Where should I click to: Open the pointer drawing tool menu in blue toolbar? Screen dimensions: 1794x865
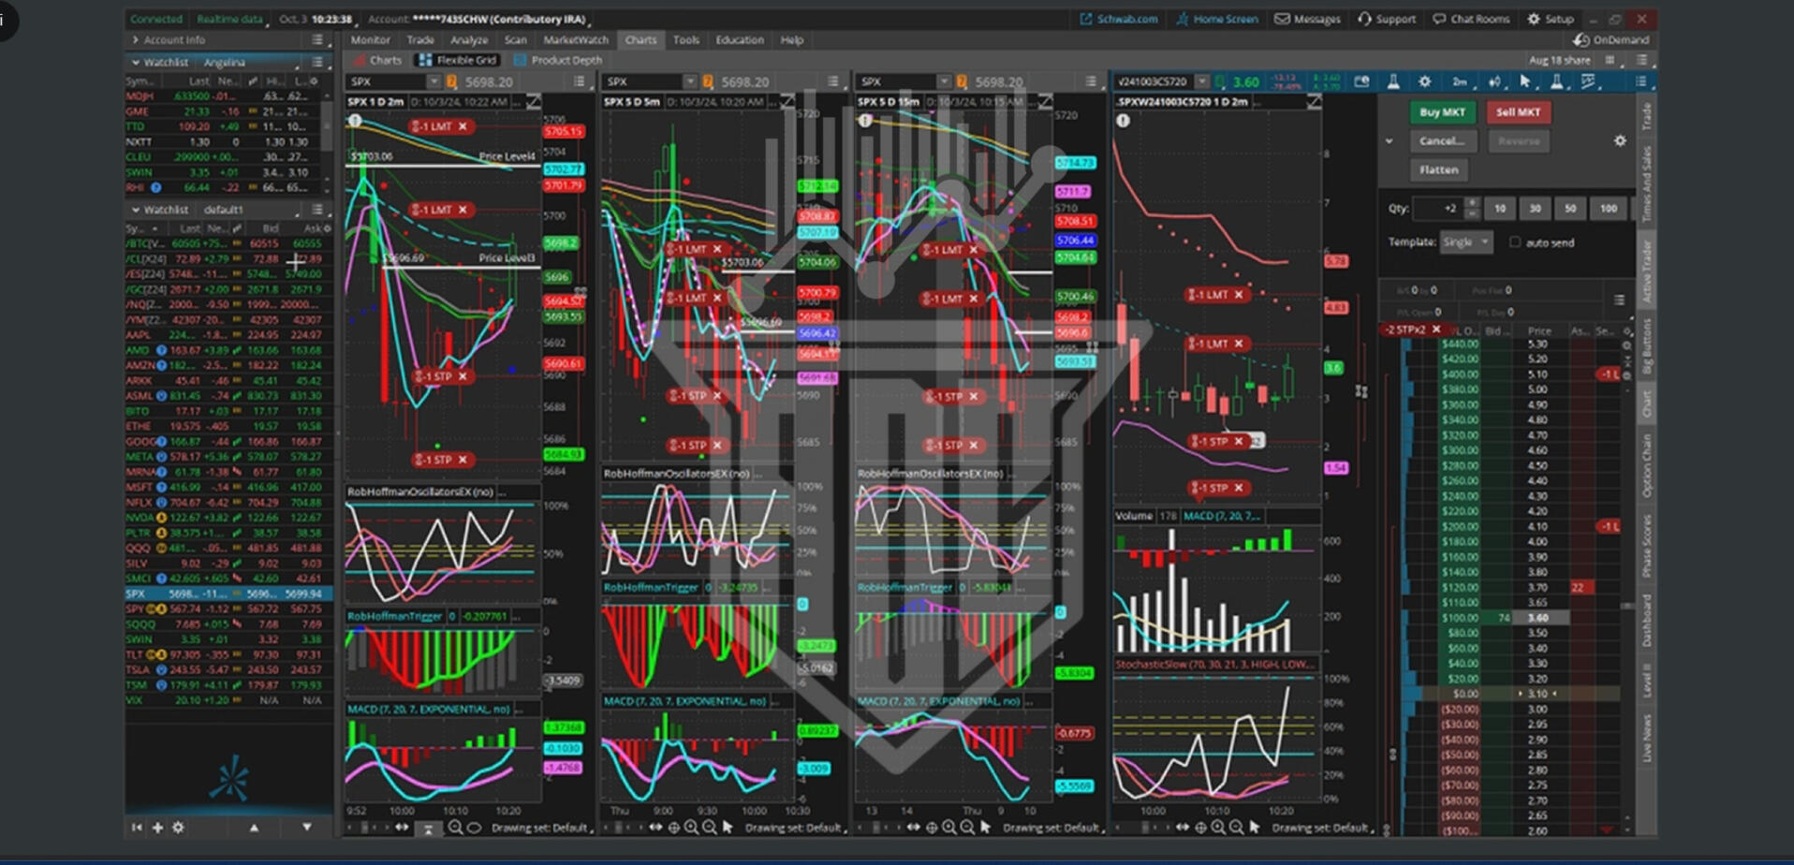tap(1525, 81)
